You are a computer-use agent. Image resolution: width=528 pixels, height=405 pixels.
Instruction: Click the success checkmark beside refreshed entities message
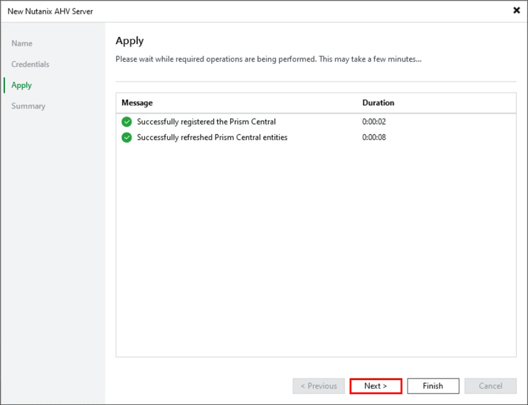(x=126, y=137)
